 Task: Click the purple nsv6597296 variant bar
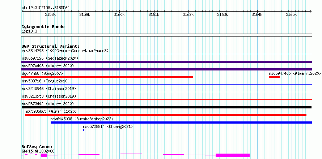click(166, 62)
